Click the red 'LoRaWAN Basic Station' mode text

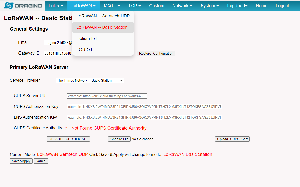point(188,154)
